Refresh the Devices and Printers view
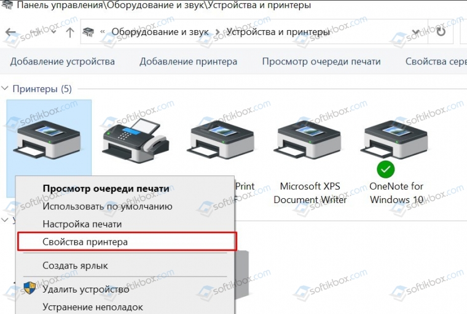The width and height of the screenshot is (467, 314). (x=441, y=31)
